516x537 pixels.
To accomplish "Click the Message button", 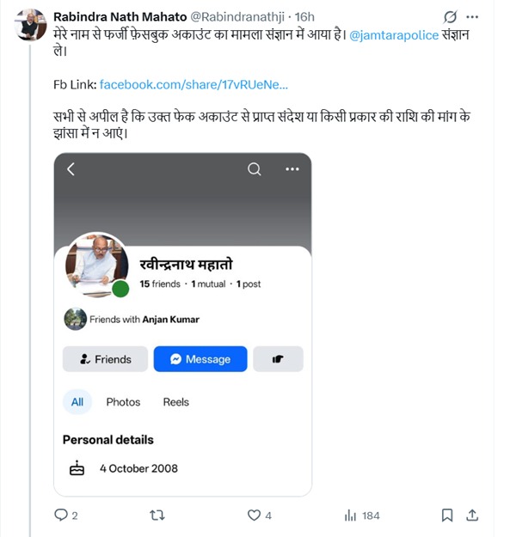I will coord(200,359).
